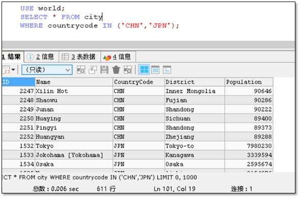Click the Ln 101, Col 19 status entry
Viewport: 300px width, 198px height.
(174, 189)
